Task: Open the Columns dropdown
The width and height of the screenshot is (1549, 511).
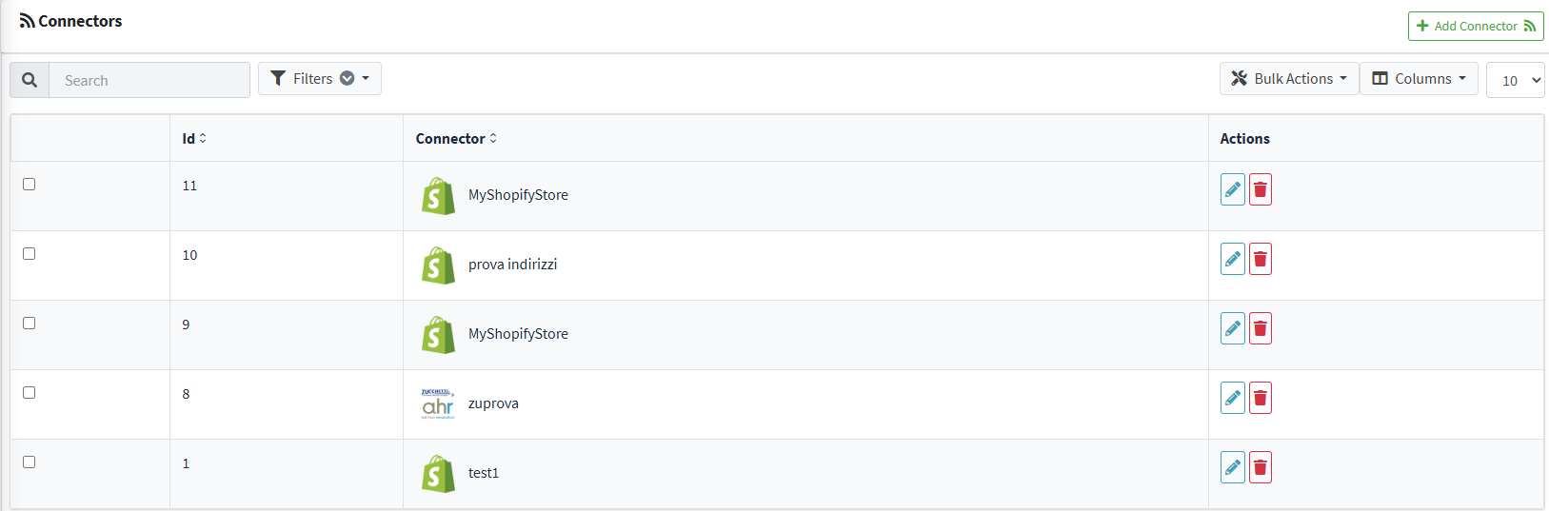Action: [x=1419, y=79]
